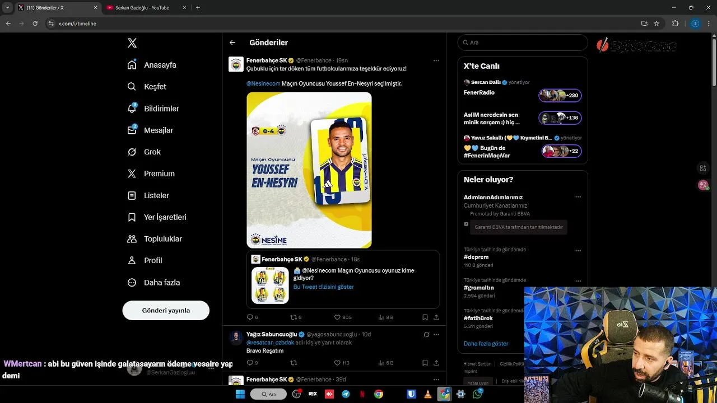The width and height of the screenshot is (717, 403).
Task: Open Windows Start menu
Action: 240,394
